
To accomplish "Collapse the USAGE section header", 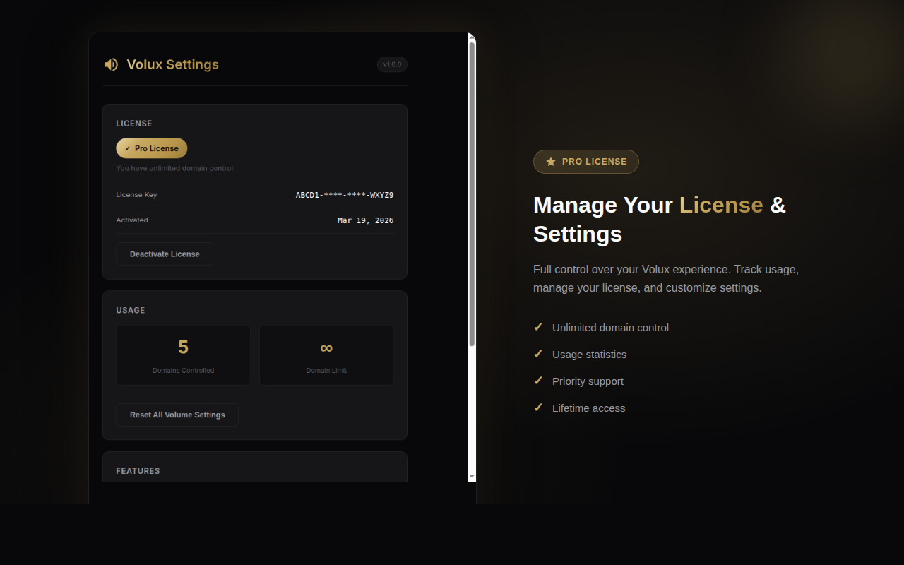I will 131,310.
